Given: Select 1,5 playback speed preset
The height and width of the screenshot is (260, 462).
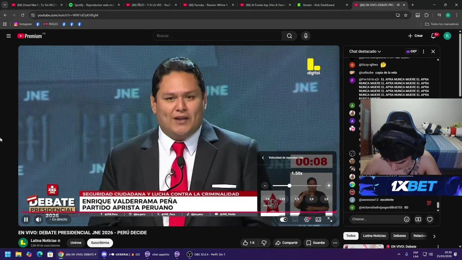Looking at the screenshot, I should tap(297, 199).
